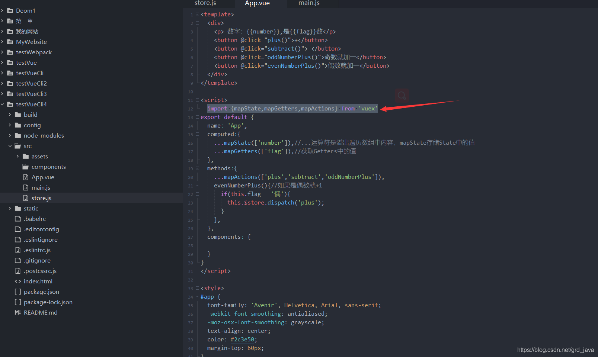Click the components folder icon
The image size is (598, 357).
coord(26,167)
